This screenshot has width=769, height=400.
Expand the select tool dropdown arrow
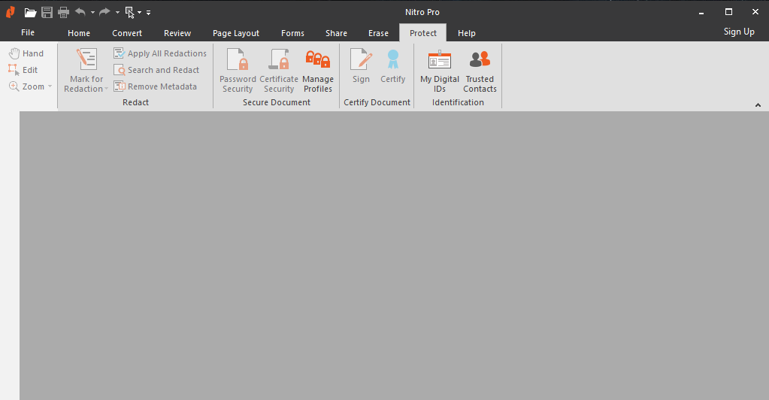click(x=139, y=12)
